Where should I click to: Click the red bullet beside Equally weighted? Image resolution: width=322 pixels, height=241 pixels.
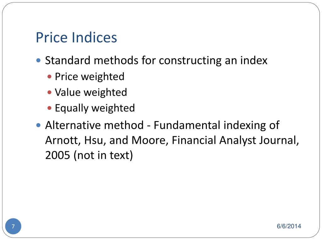coord(49,108)
